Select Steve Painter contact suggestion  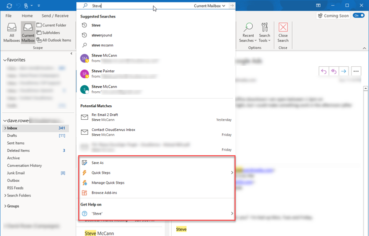157,73
